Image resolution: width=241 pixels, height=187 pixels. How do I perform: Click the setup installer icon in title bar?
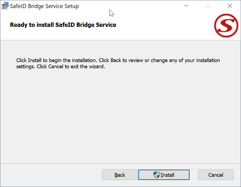tap(5, 6)
